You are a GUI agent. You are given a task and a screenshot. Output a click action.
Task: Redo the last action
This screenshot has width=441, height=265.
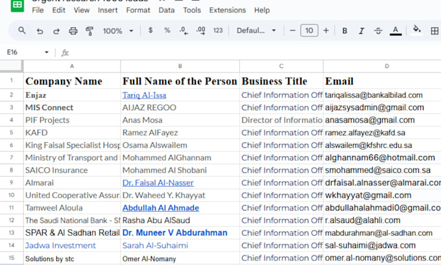pyautogui.click(x=56, y=30)
